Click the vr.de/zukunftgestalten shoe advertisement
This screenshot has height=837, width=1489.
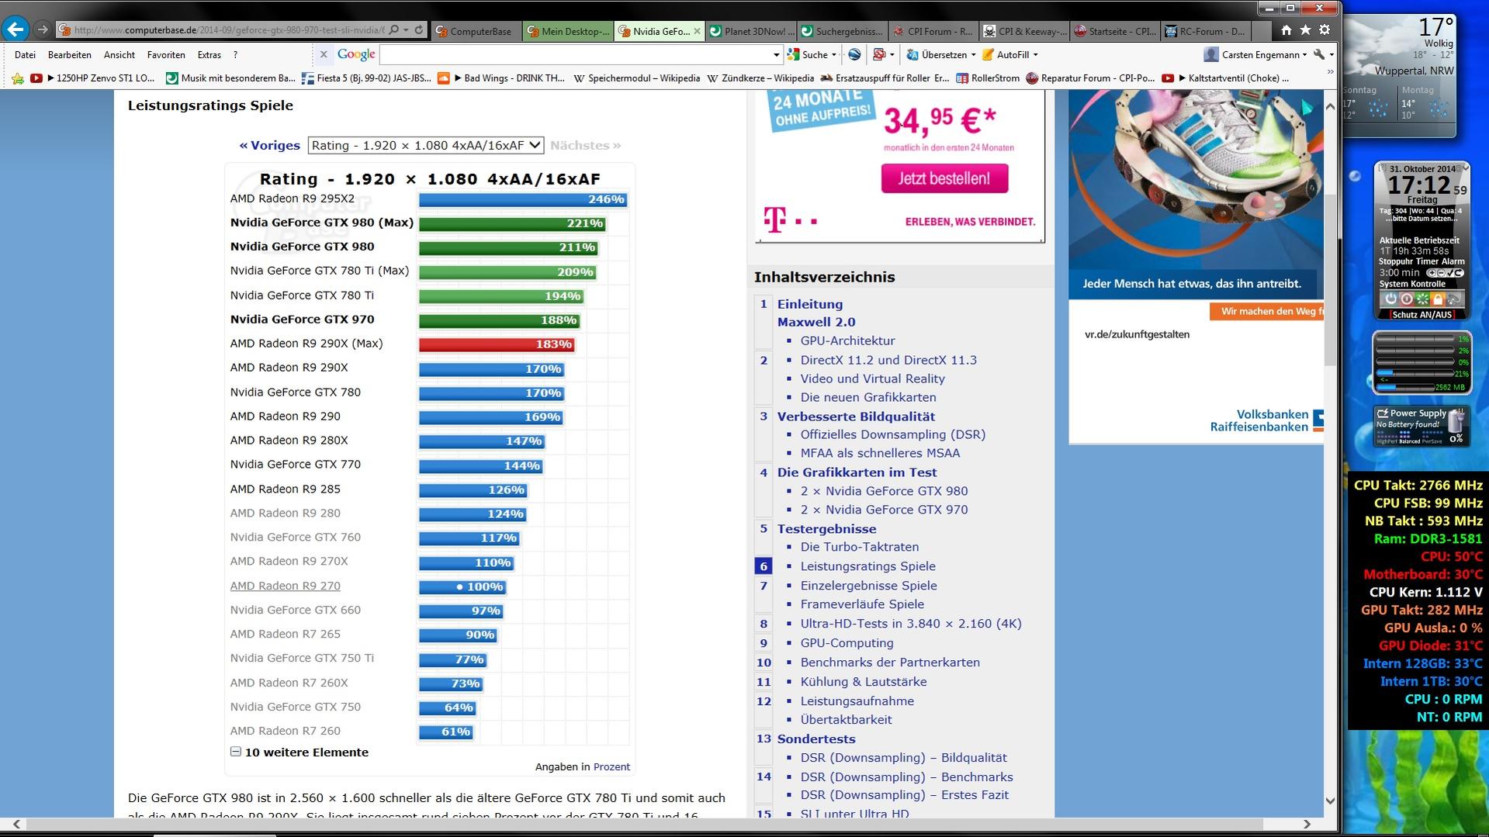1196,267
